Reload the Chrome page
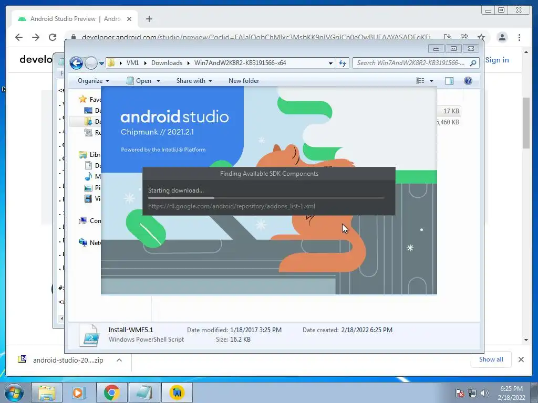Image resolution: width=538 pixels, height=403 pixels. 53,37
